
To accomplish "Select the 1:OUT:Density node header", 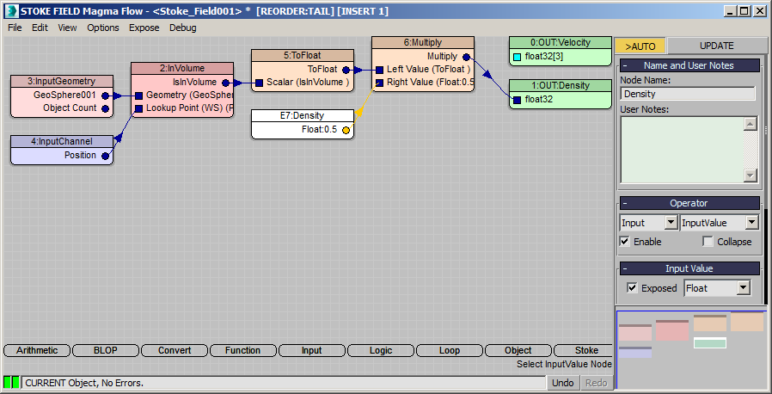I will (561, 86).
